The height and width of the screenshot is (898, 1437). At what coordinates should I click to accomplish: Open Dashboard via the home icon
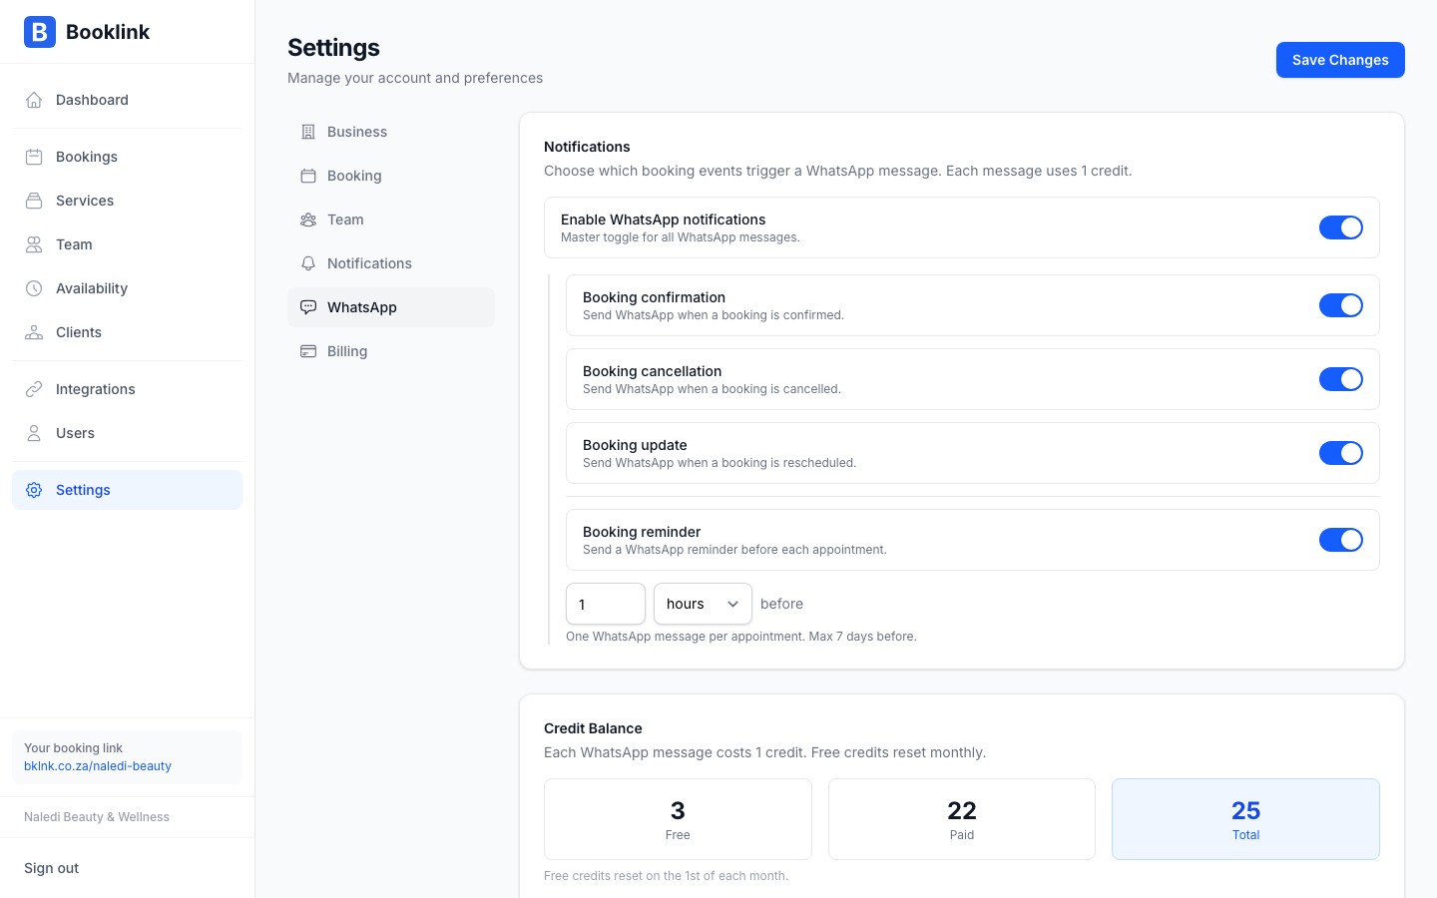point(34,100)
